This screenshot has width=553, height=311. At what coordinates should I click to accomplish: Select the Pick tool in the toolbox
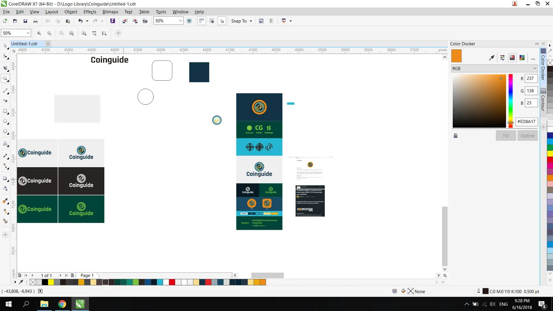[x=5, y=45]
